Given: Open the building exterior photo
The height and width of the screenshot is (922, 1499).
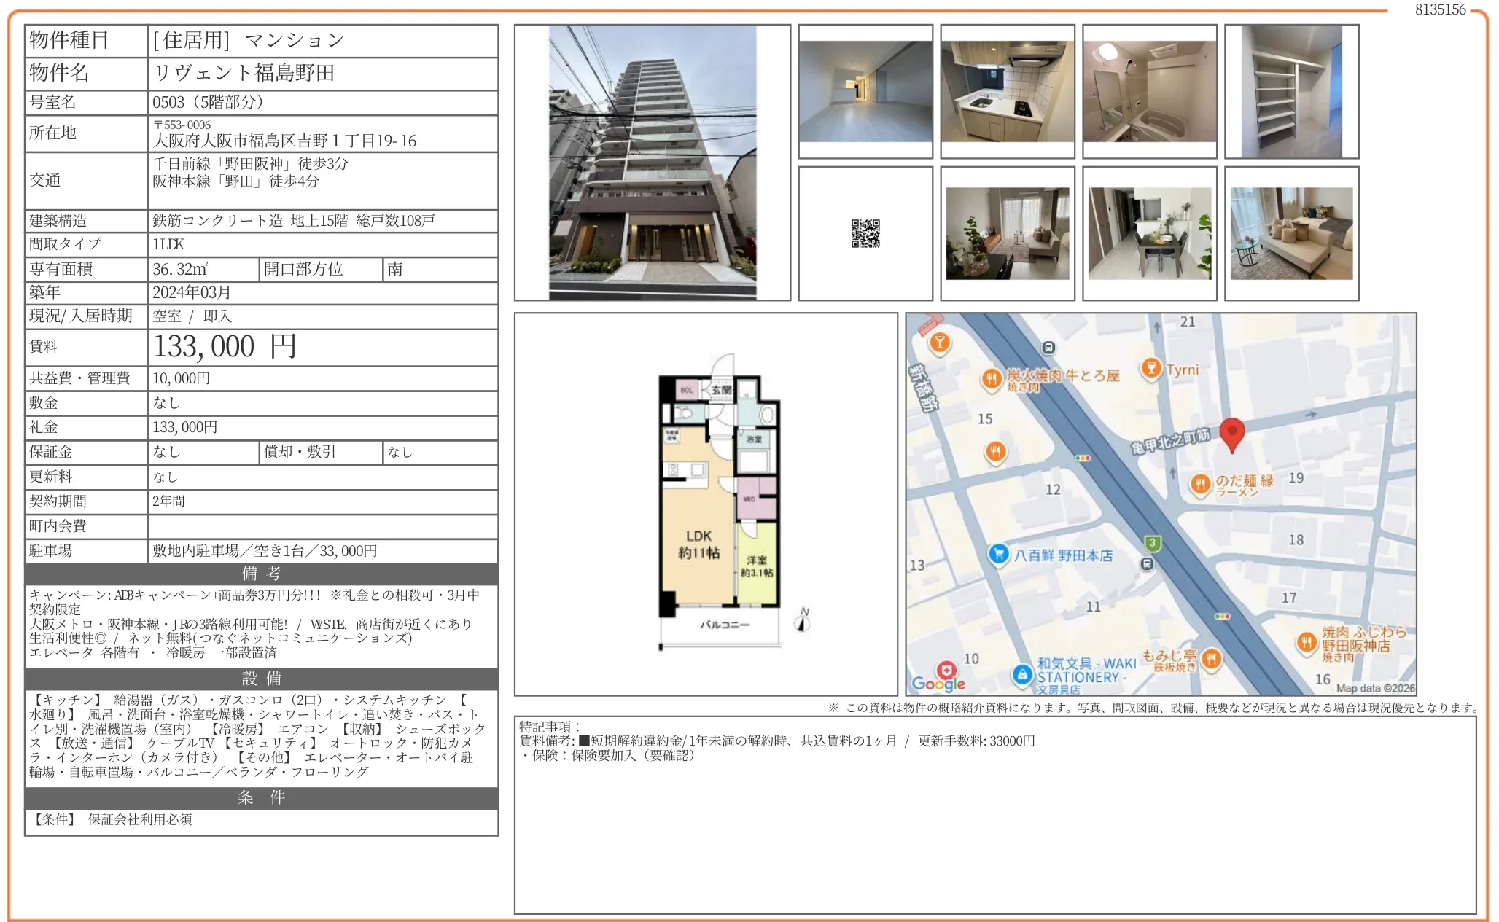Looking at the screenshot, I should (652, 162).
